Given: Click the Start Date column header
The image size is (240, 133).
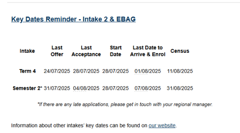Looking at the screenshot, I should (116, 51).
